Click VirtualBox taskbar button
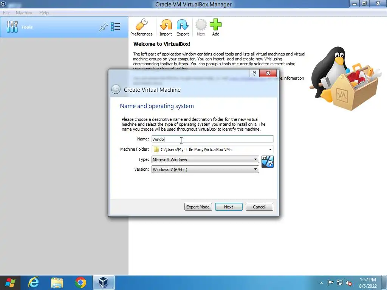The width and height of the screenshot is (387, 290). pos(104,282)
